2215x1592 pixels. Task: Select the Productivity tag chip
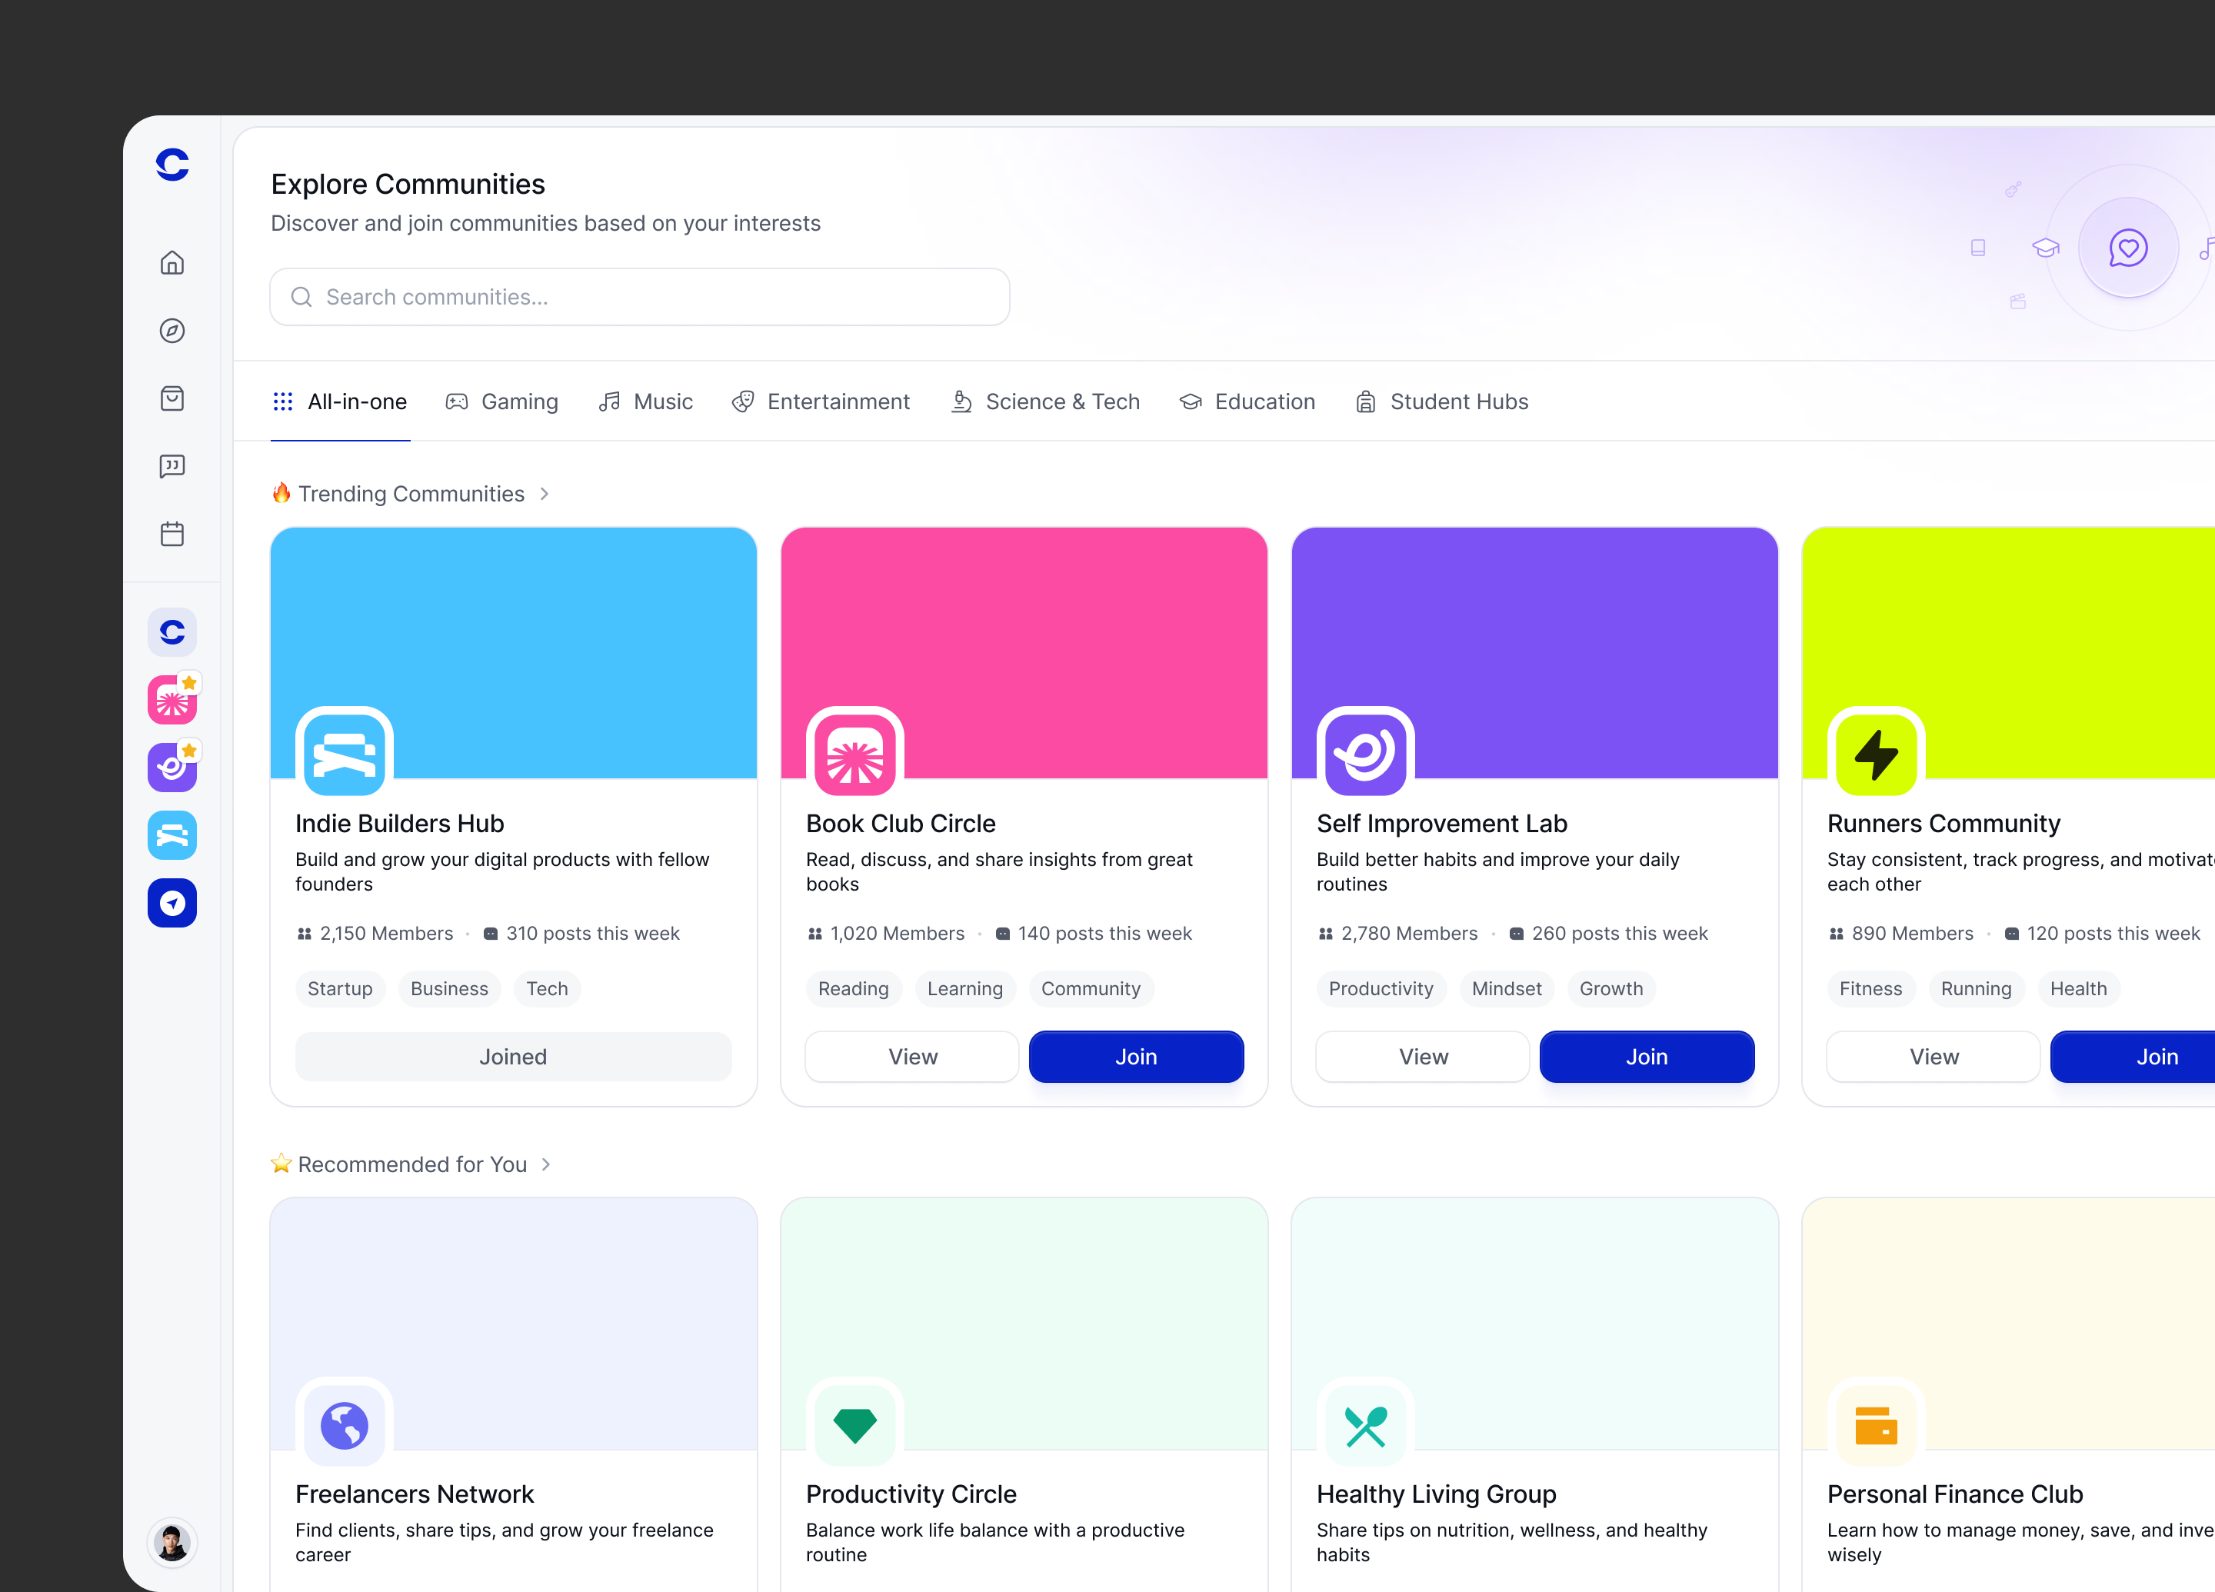pyautogui.click(x=1381, y=988)
